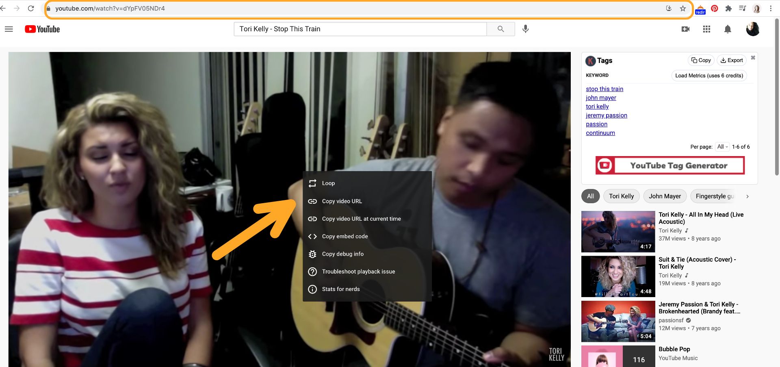Toggle Loop in the video context menu
The height and width of the screenshot is (367, 780).
[x=328, y=183]
